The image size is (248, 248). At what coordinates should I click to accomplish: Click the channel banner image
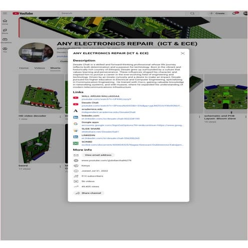(x=133, y=28)
